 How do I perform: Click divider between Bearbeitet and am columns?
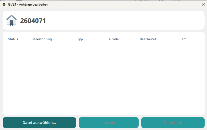(x=166, y=39)
